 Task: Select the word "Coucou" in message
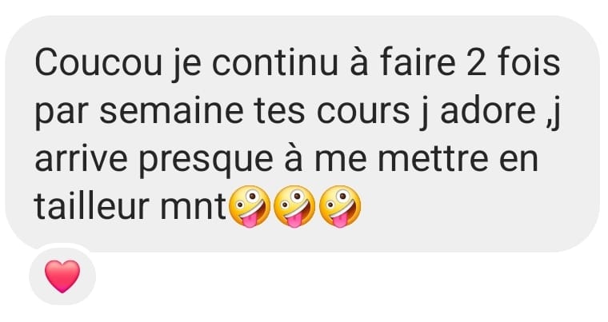point(98,63)
